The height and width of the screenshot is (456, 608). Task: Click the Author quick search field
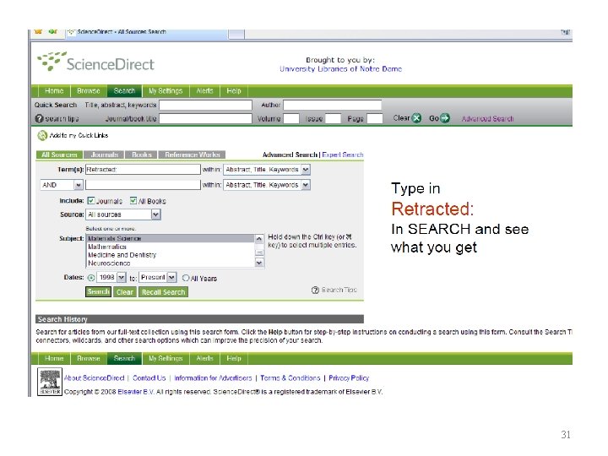(333, 105)
